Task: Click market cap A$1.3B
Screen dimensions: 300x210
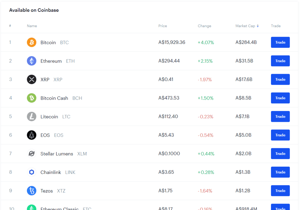Action: 243,172
